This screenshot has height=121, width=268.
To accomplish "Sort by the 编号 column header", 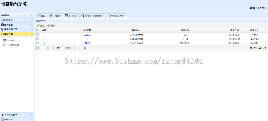I will click(x=44, y=30).
